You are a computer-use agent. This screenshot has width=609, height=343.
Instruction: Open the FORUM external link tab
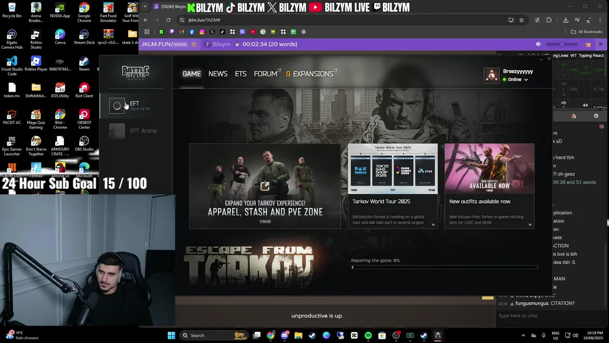tap(267, 74)
